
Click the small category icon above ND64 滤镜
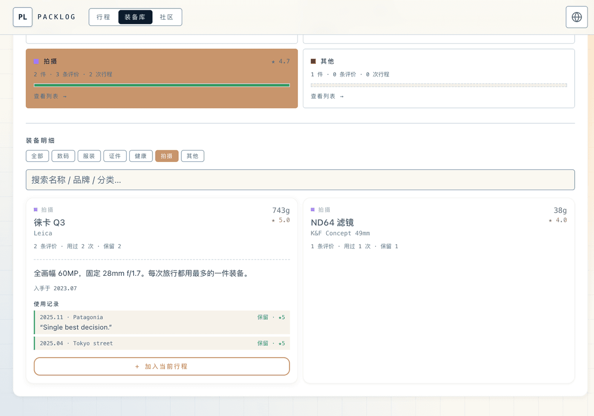pos(313,209)
